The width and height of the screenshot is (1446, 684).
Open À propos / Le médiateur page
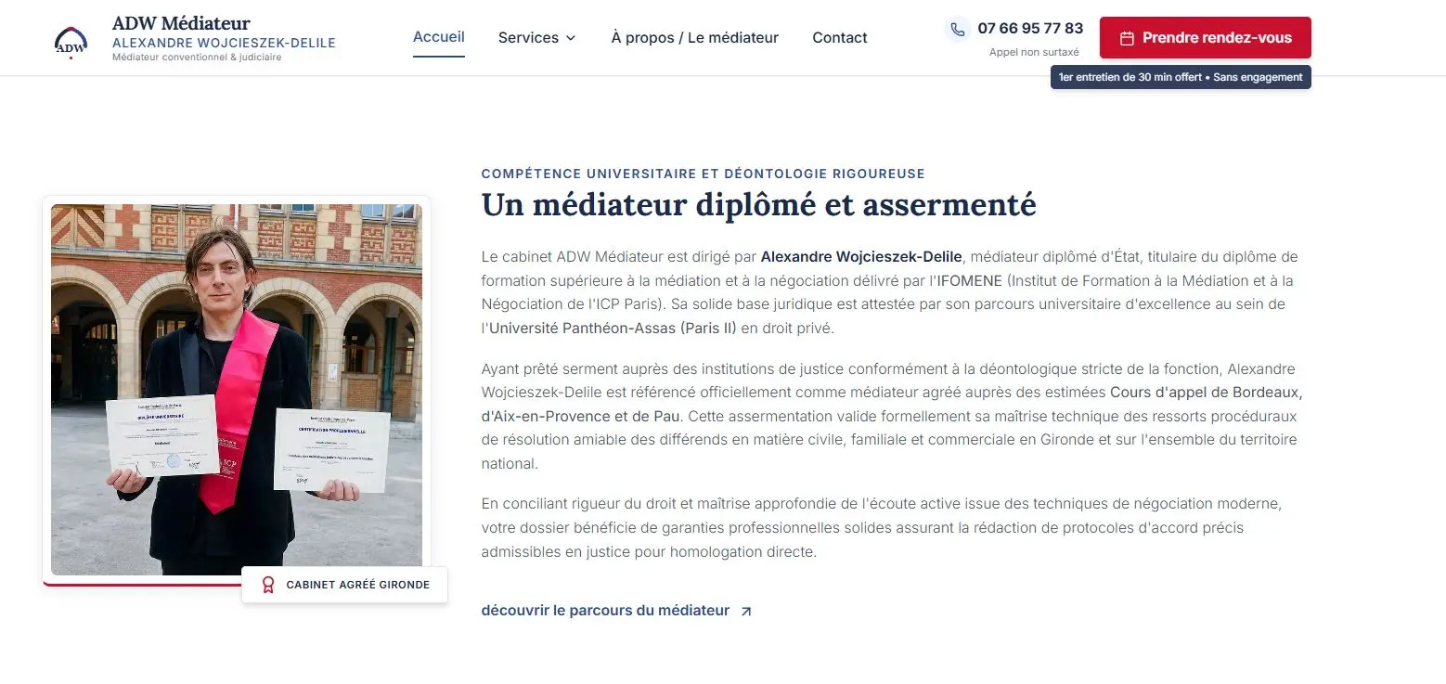[694, 37]
